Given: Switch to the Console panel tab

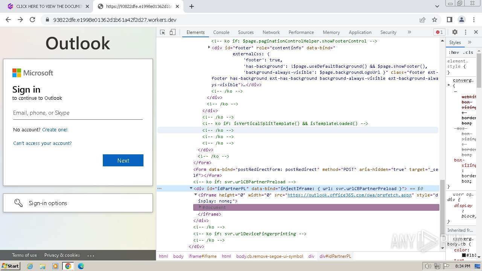Looking at the screenshot, I should click(221, 32).
